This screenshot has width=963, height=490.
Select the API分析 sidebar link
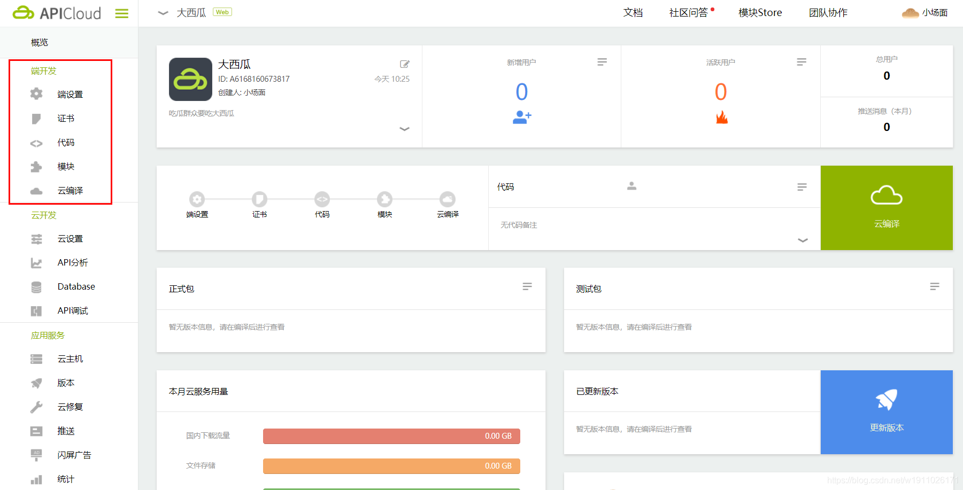pos(73,263)
